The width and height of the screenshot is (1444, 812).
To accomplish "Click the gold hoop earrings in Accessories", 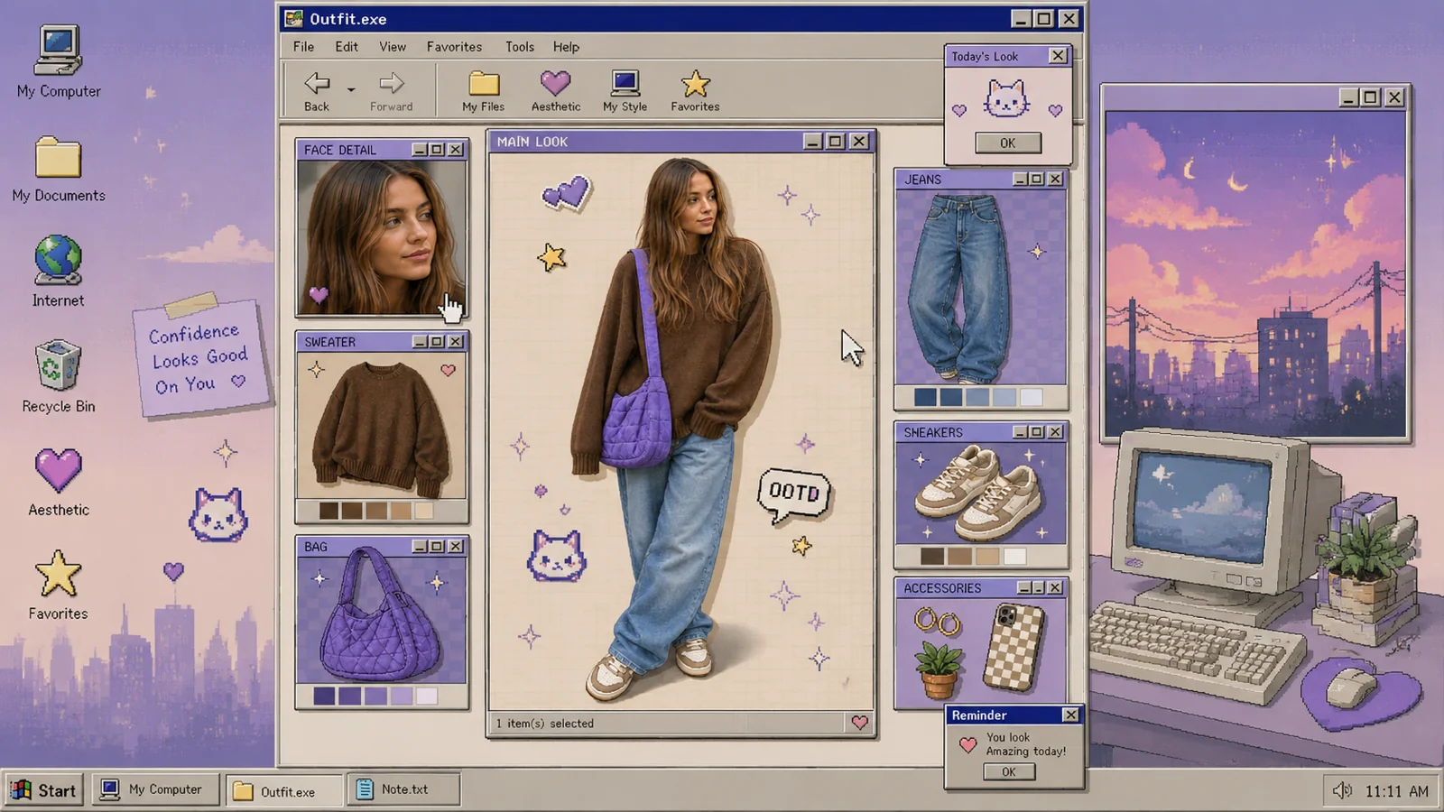I will pos(938,622).
